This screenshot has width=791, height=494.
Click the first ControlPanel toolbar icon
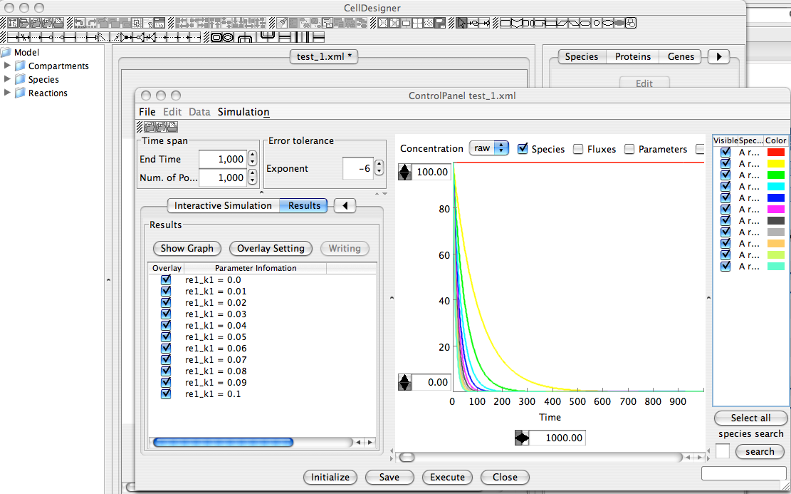click(x=150, y=127)
